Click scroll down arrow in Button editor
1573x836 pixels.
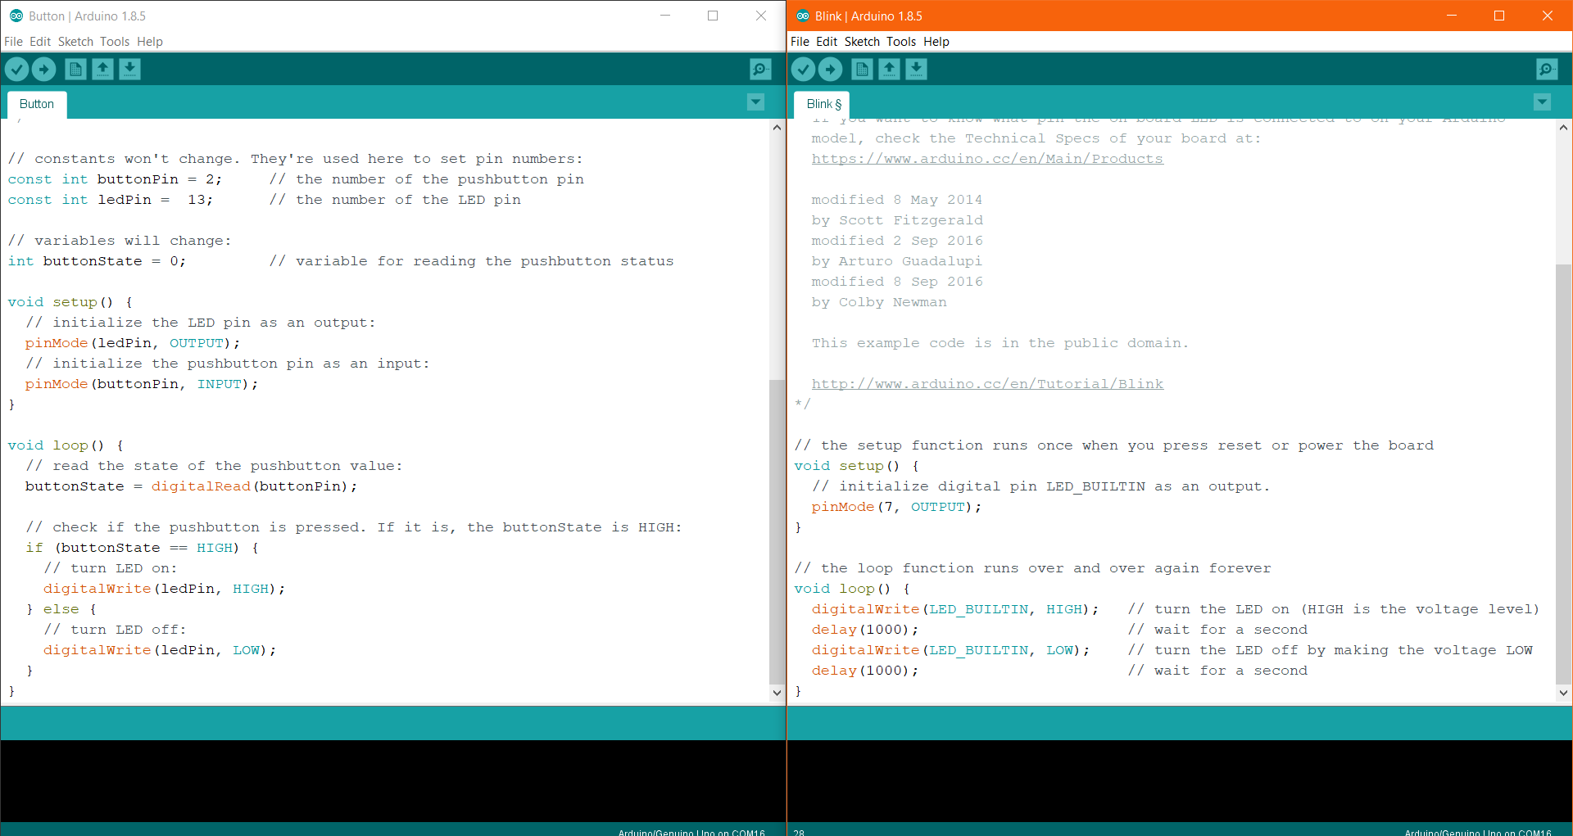point(777,693)
